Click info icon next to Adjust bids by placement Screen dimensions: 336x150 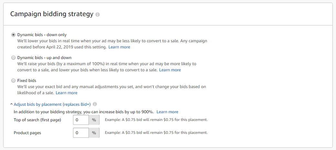[x=95, y=104]
